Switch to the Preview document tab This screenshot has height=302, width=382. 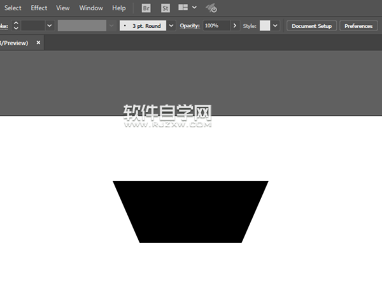tap(14, 43)
